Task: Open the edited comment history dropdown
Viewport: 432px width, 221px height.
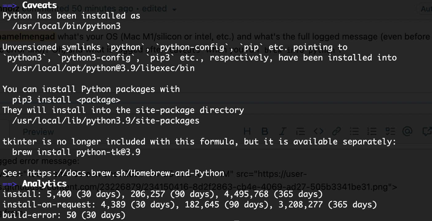Action: 174,9
